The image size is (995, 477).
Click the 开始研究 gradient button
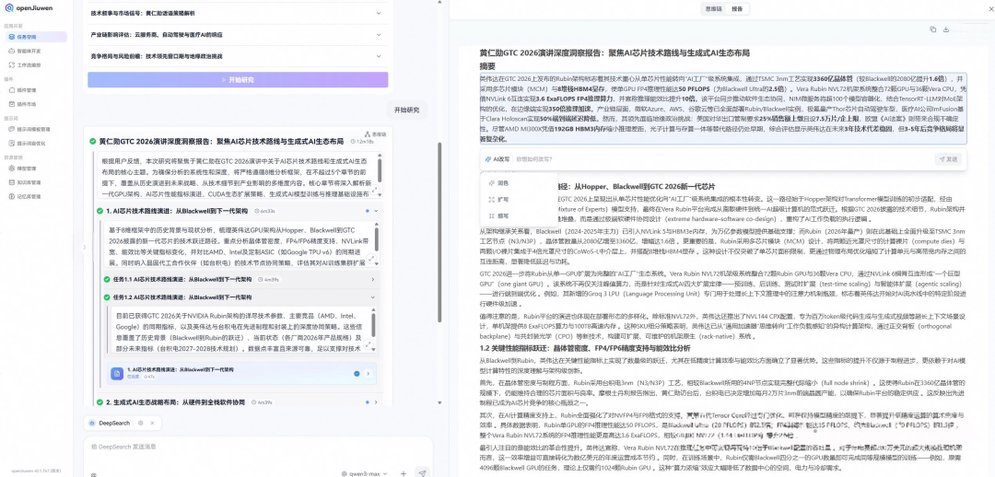click(238, 80)
